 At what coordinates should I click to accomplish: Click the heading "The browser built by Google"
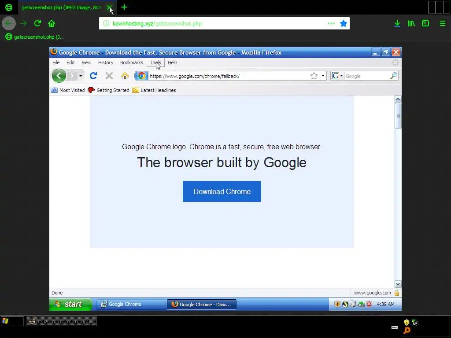click(x=222, y=162)
